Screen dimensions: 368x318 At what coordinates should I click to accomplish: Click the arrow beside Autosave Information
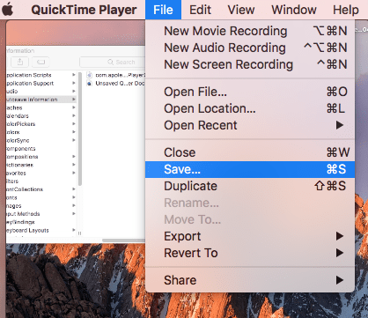pos(74,100)
